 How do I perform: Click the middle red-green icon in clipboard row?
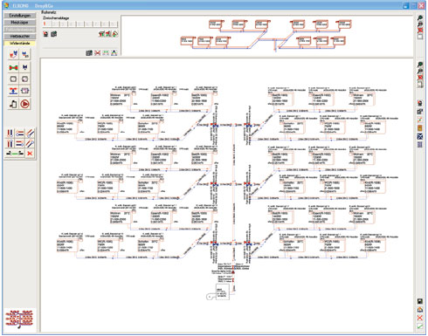click(x=108, y=34)
